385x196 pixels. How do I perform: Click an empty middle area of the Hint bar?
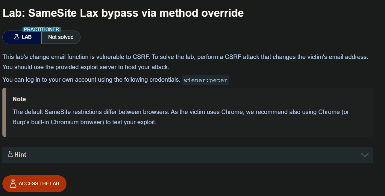[192, 155]
